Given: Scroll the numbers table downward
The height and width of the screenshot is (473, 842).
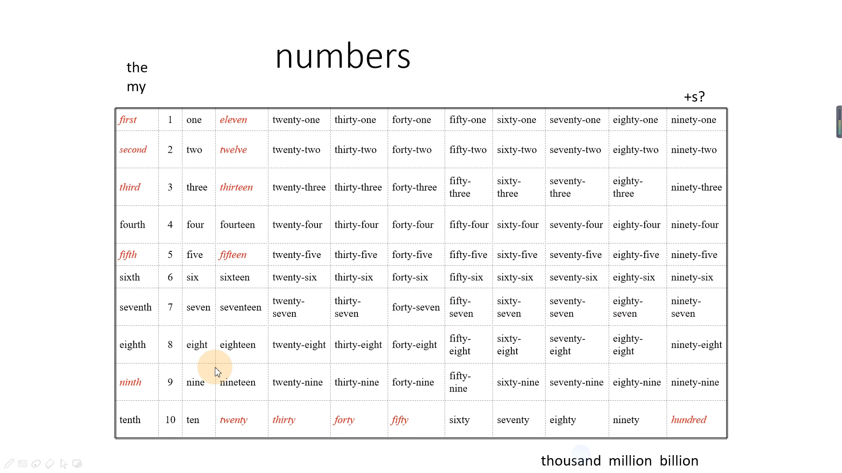Looking at the screenshot, I should 838,289.
